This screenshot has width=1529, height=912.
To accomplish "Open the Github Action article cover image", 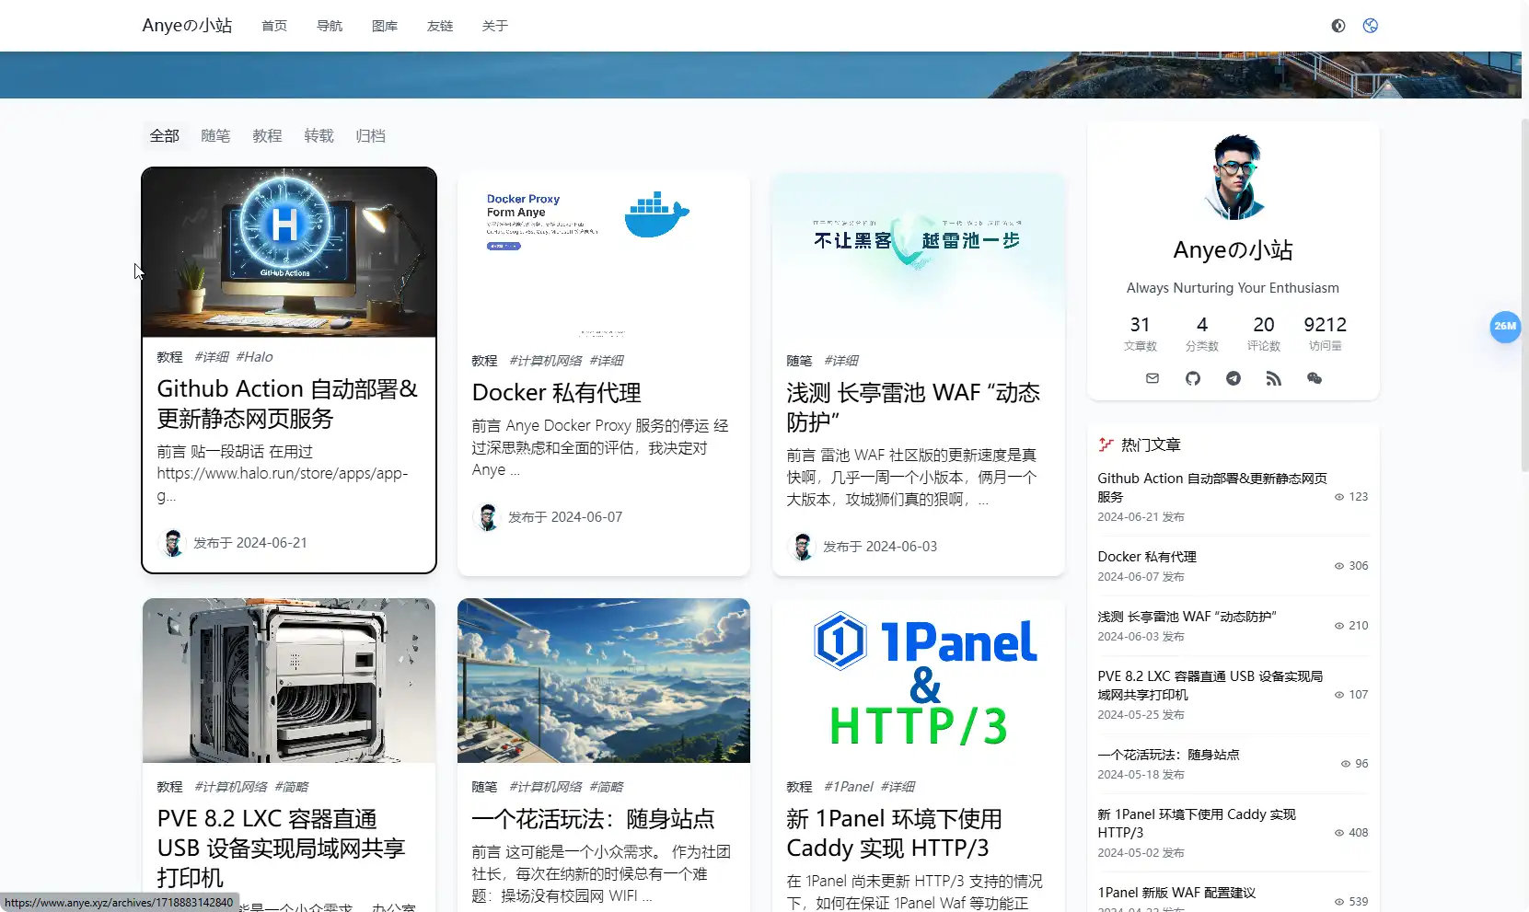I will tap(289, 253).
